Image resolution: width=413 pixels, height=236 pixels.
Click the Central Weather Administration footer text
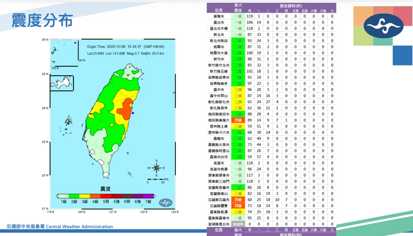(x=60, y=227)
